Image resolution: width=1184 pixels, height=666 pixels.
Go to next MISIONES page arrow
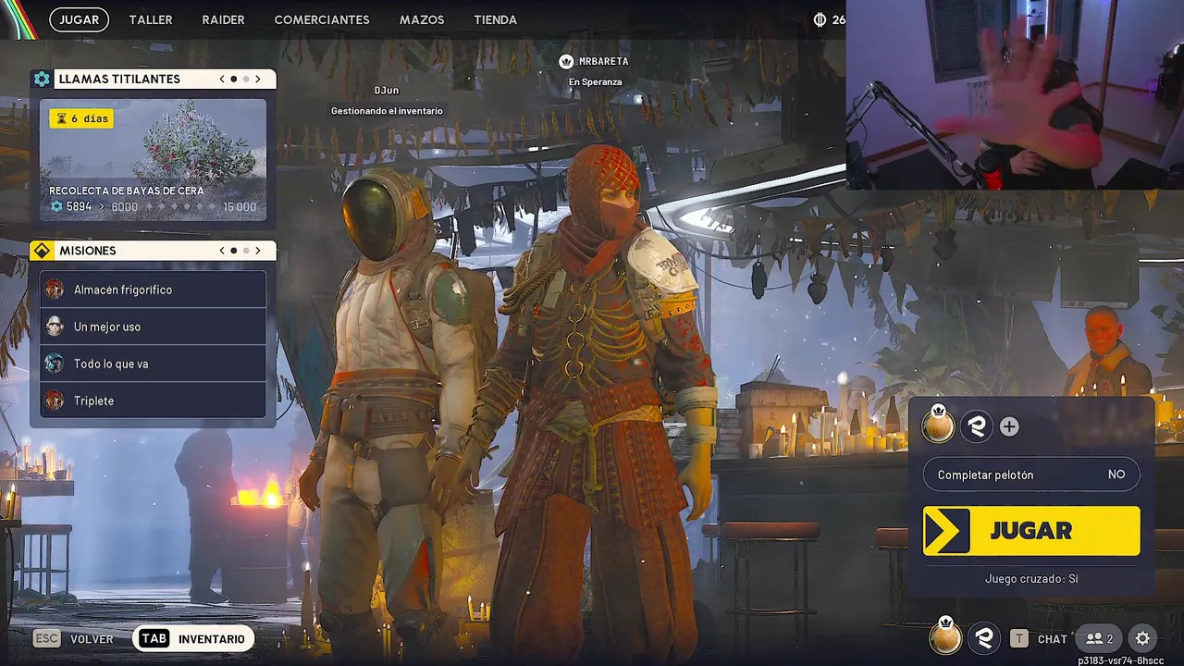click(x=258, y=251)
